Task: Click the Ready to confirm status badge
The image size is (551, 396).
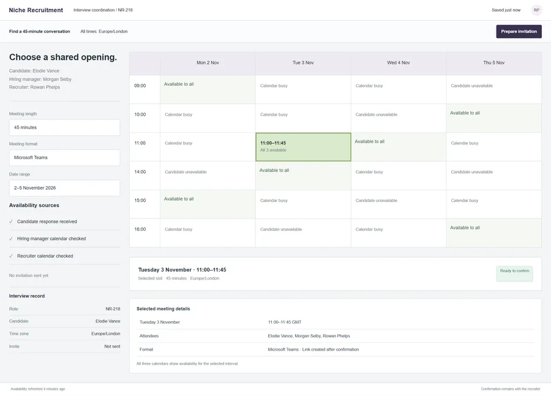Action: (514, 274)
